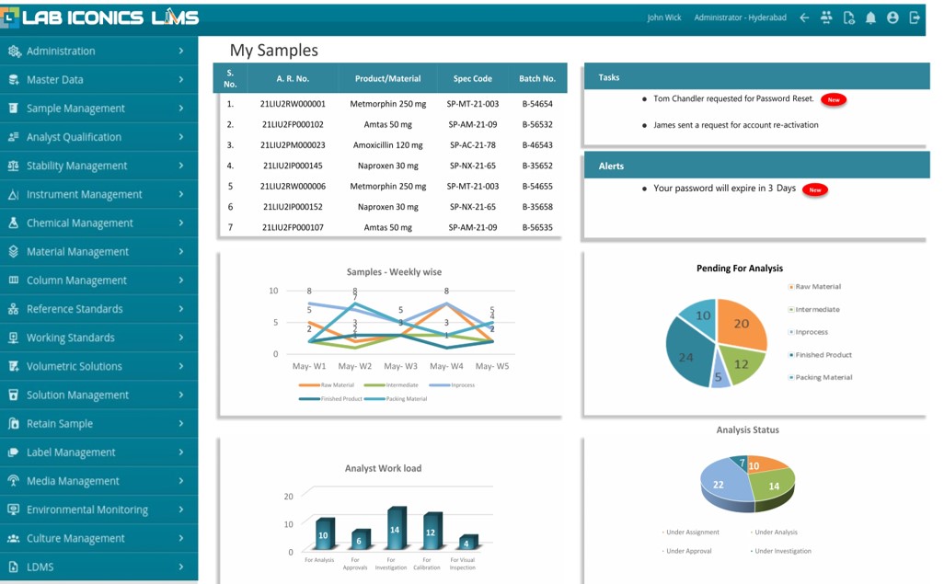Click the New badge on password alert
The width and height of the screenshot is (944, 584).
click(814, 189)
